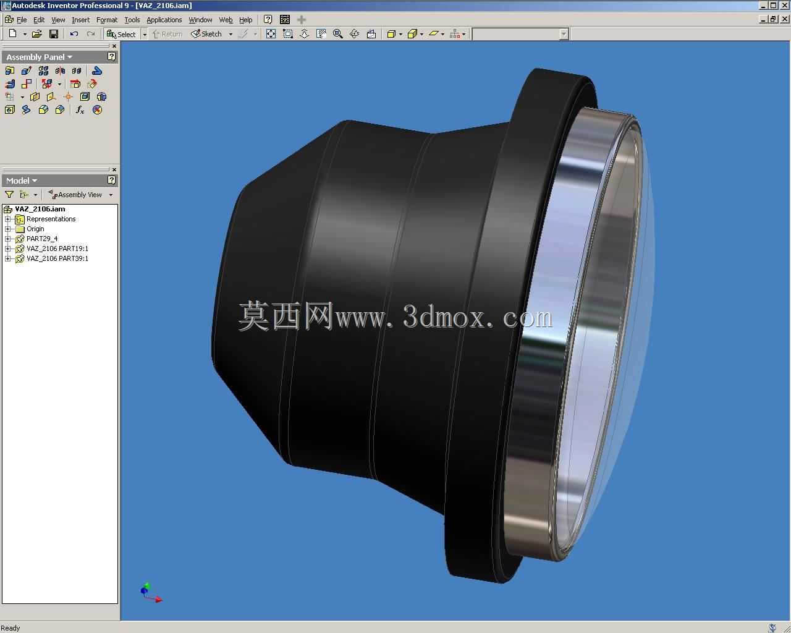Click the Zoom Selected magnifier icon
This screenshot has height=633, width=791.
click(x=338, y=34)
